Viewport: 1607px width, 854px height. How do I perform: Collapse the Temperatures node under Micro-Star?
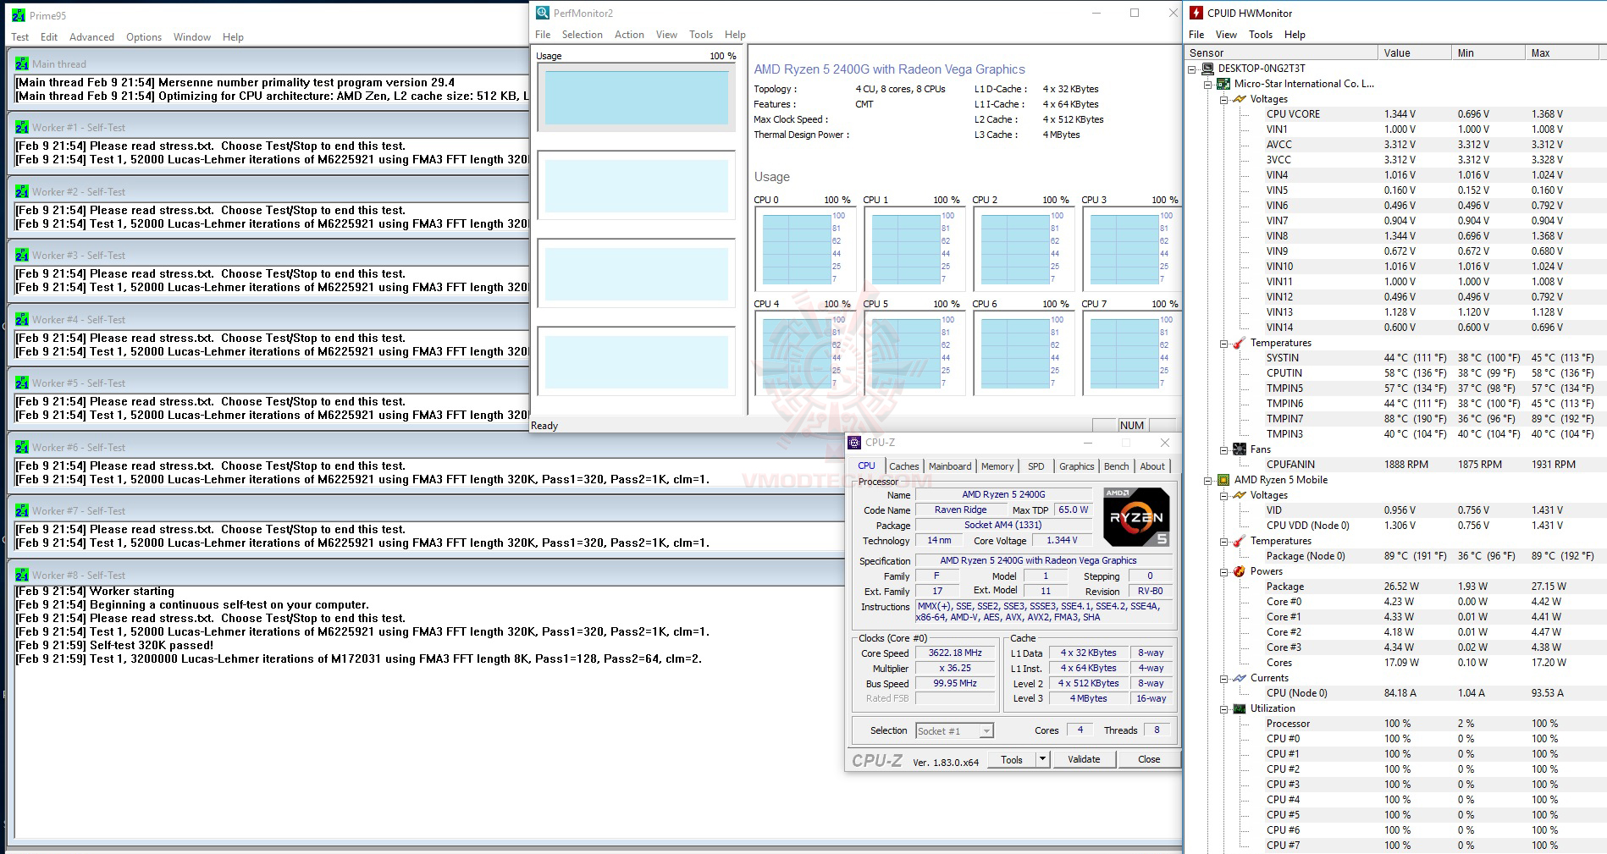(x=1224, y=343)
